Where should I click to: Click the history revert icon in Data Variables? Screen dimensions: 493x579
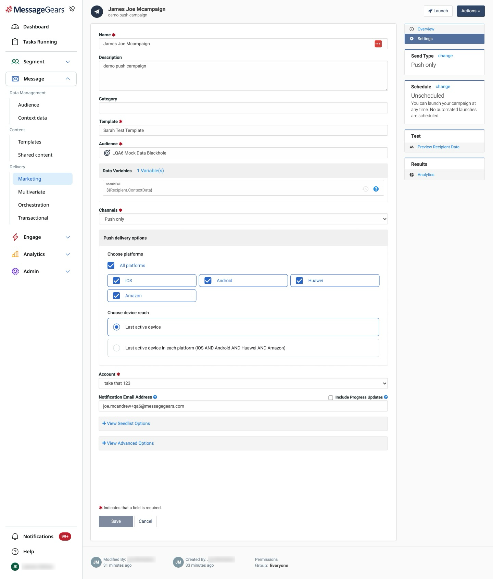click(366, 189)
